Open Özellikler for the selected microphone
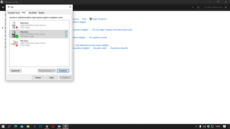This screenshot has height=129, width=230. tap(63, 71)
